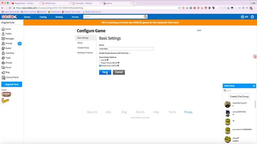Click the Profile sidebar icon
Viewport: 257px width, 144px height.
[x=3, y=34]
